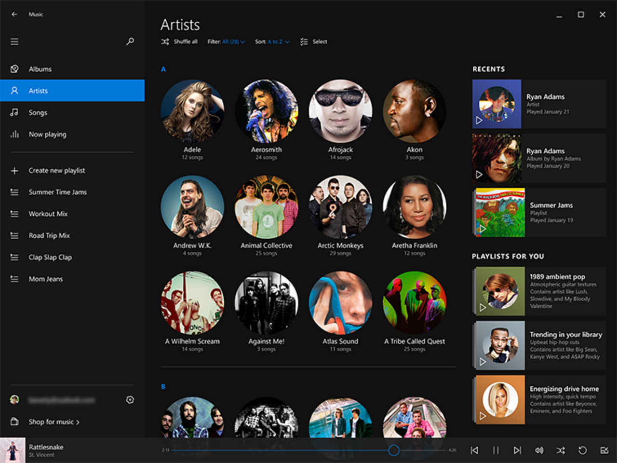Open the Workout Mix playlist

coord(48,214)
